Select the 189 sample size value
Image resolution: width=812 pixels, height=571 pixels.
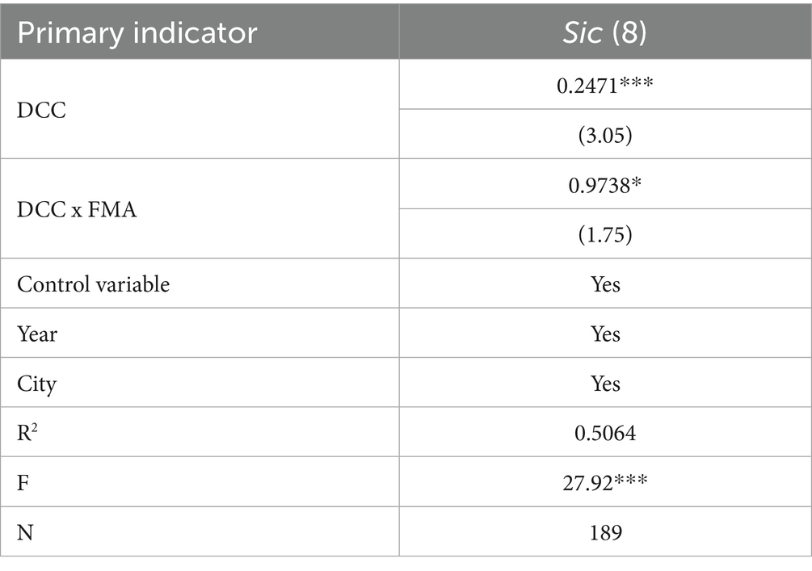pyautogui.click(x=604, y=532)
